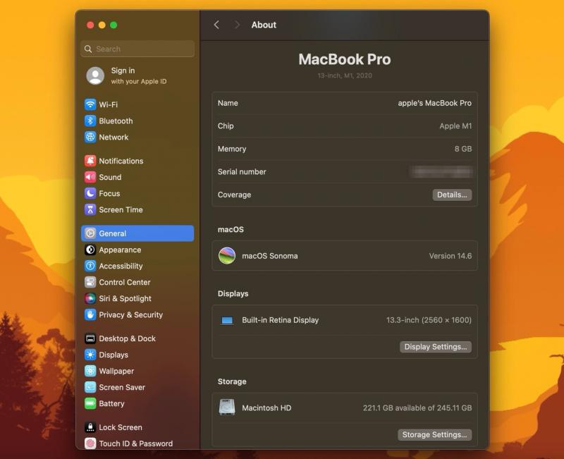
Task: Click the "macOS Sonoma" label
Action: pos(270,256)
